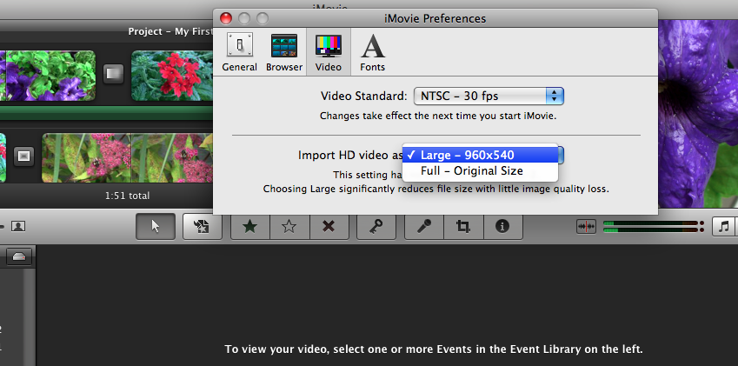Open the Browser preferences tab
738x366 pixels.
283,52
